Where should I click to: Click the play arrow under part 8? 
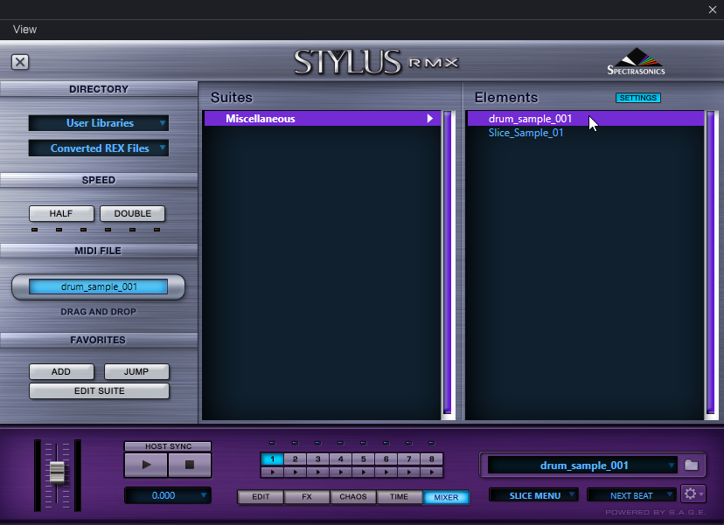point(432,472)
